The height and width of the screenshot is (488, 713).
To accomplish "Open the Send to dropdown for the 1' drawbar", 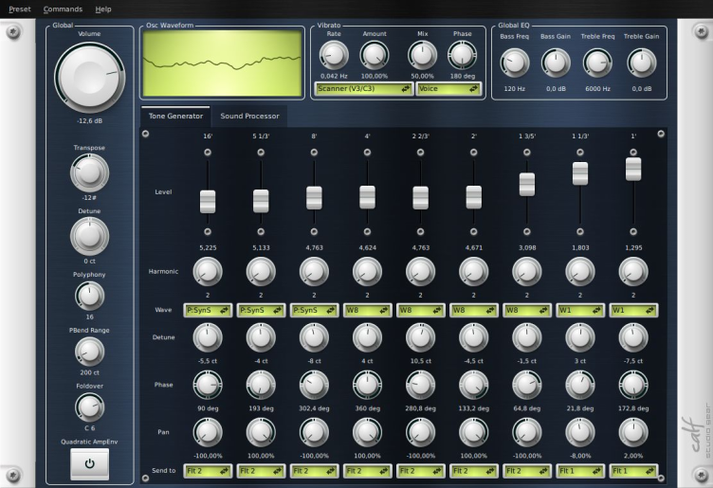I will click(x=632, y=470).
